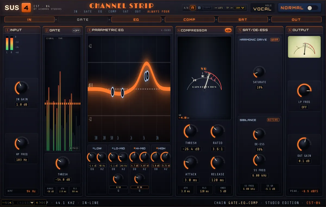Click the compressor RELEASE knob

coord(218,163)
